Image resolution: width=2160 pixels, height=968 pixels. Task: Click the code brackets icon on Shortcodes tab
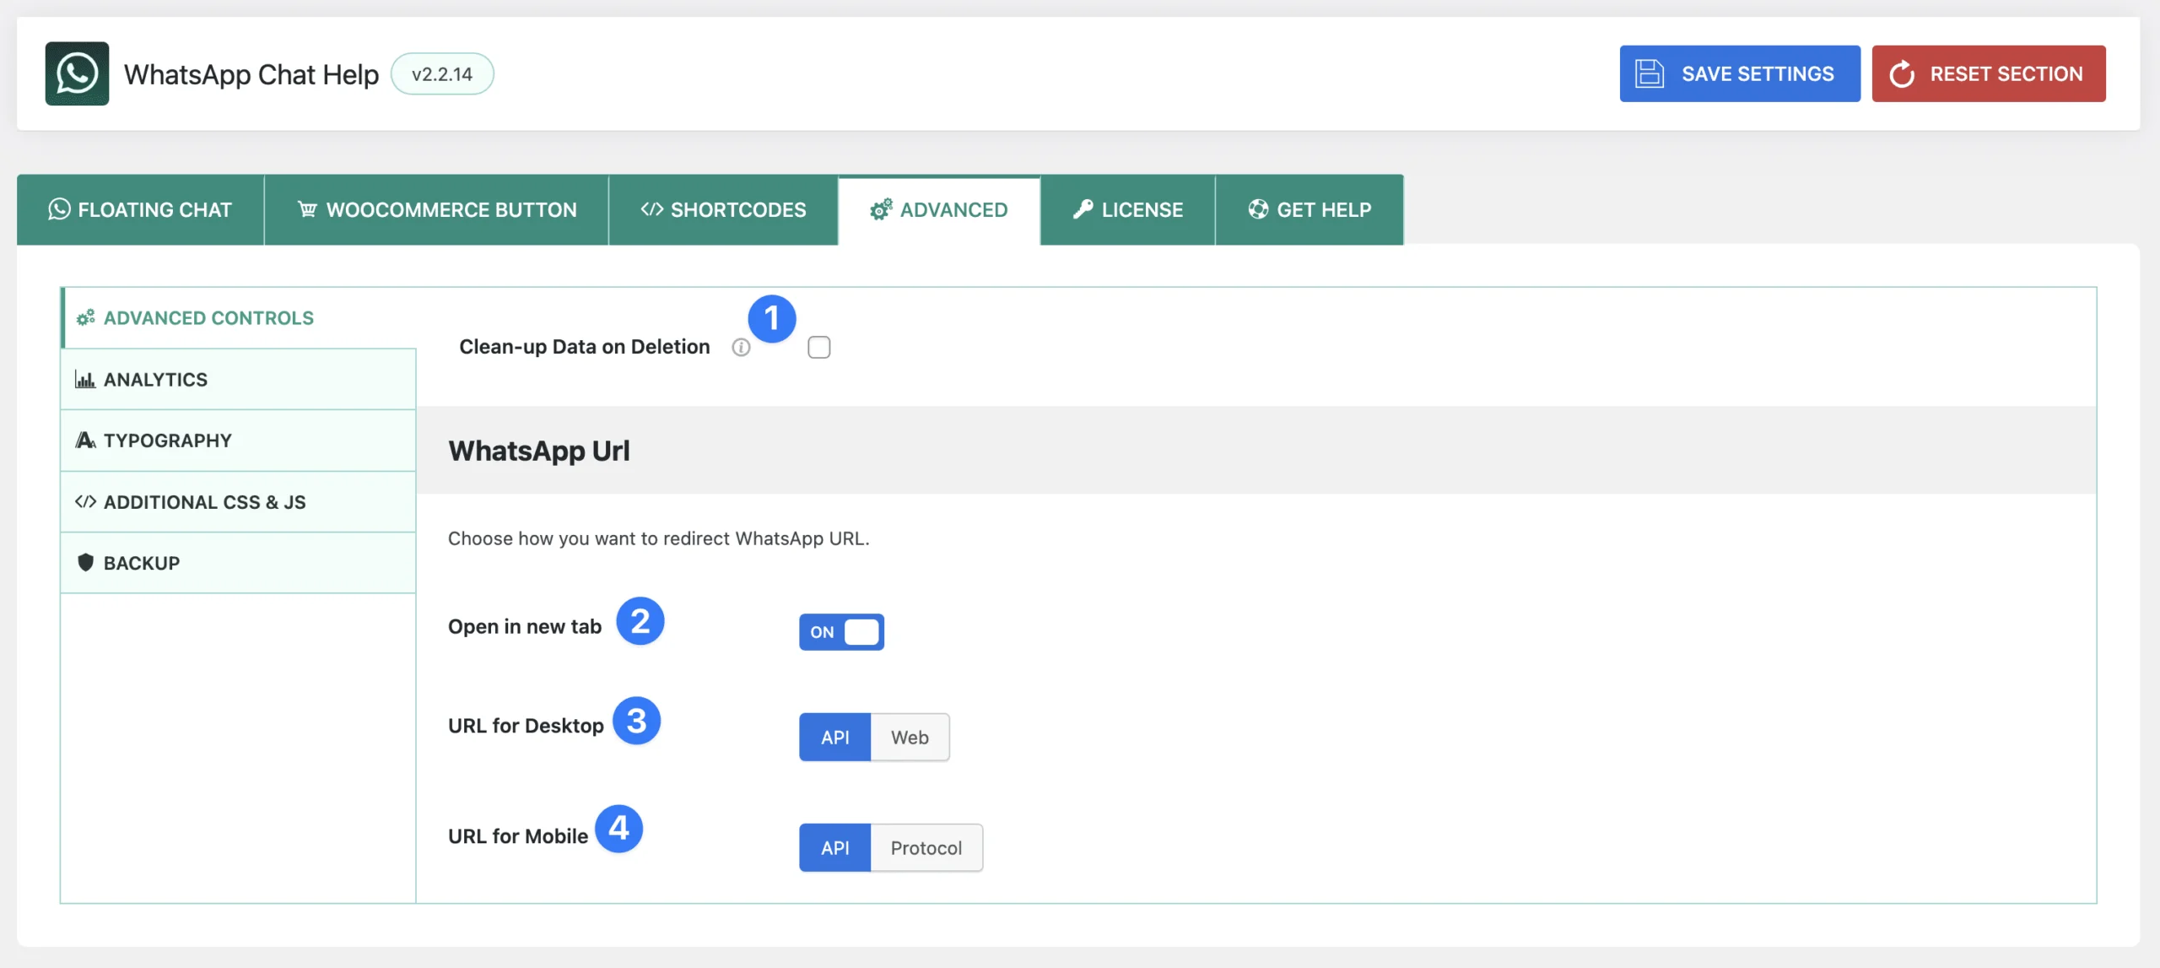click(x=651, y=209)
